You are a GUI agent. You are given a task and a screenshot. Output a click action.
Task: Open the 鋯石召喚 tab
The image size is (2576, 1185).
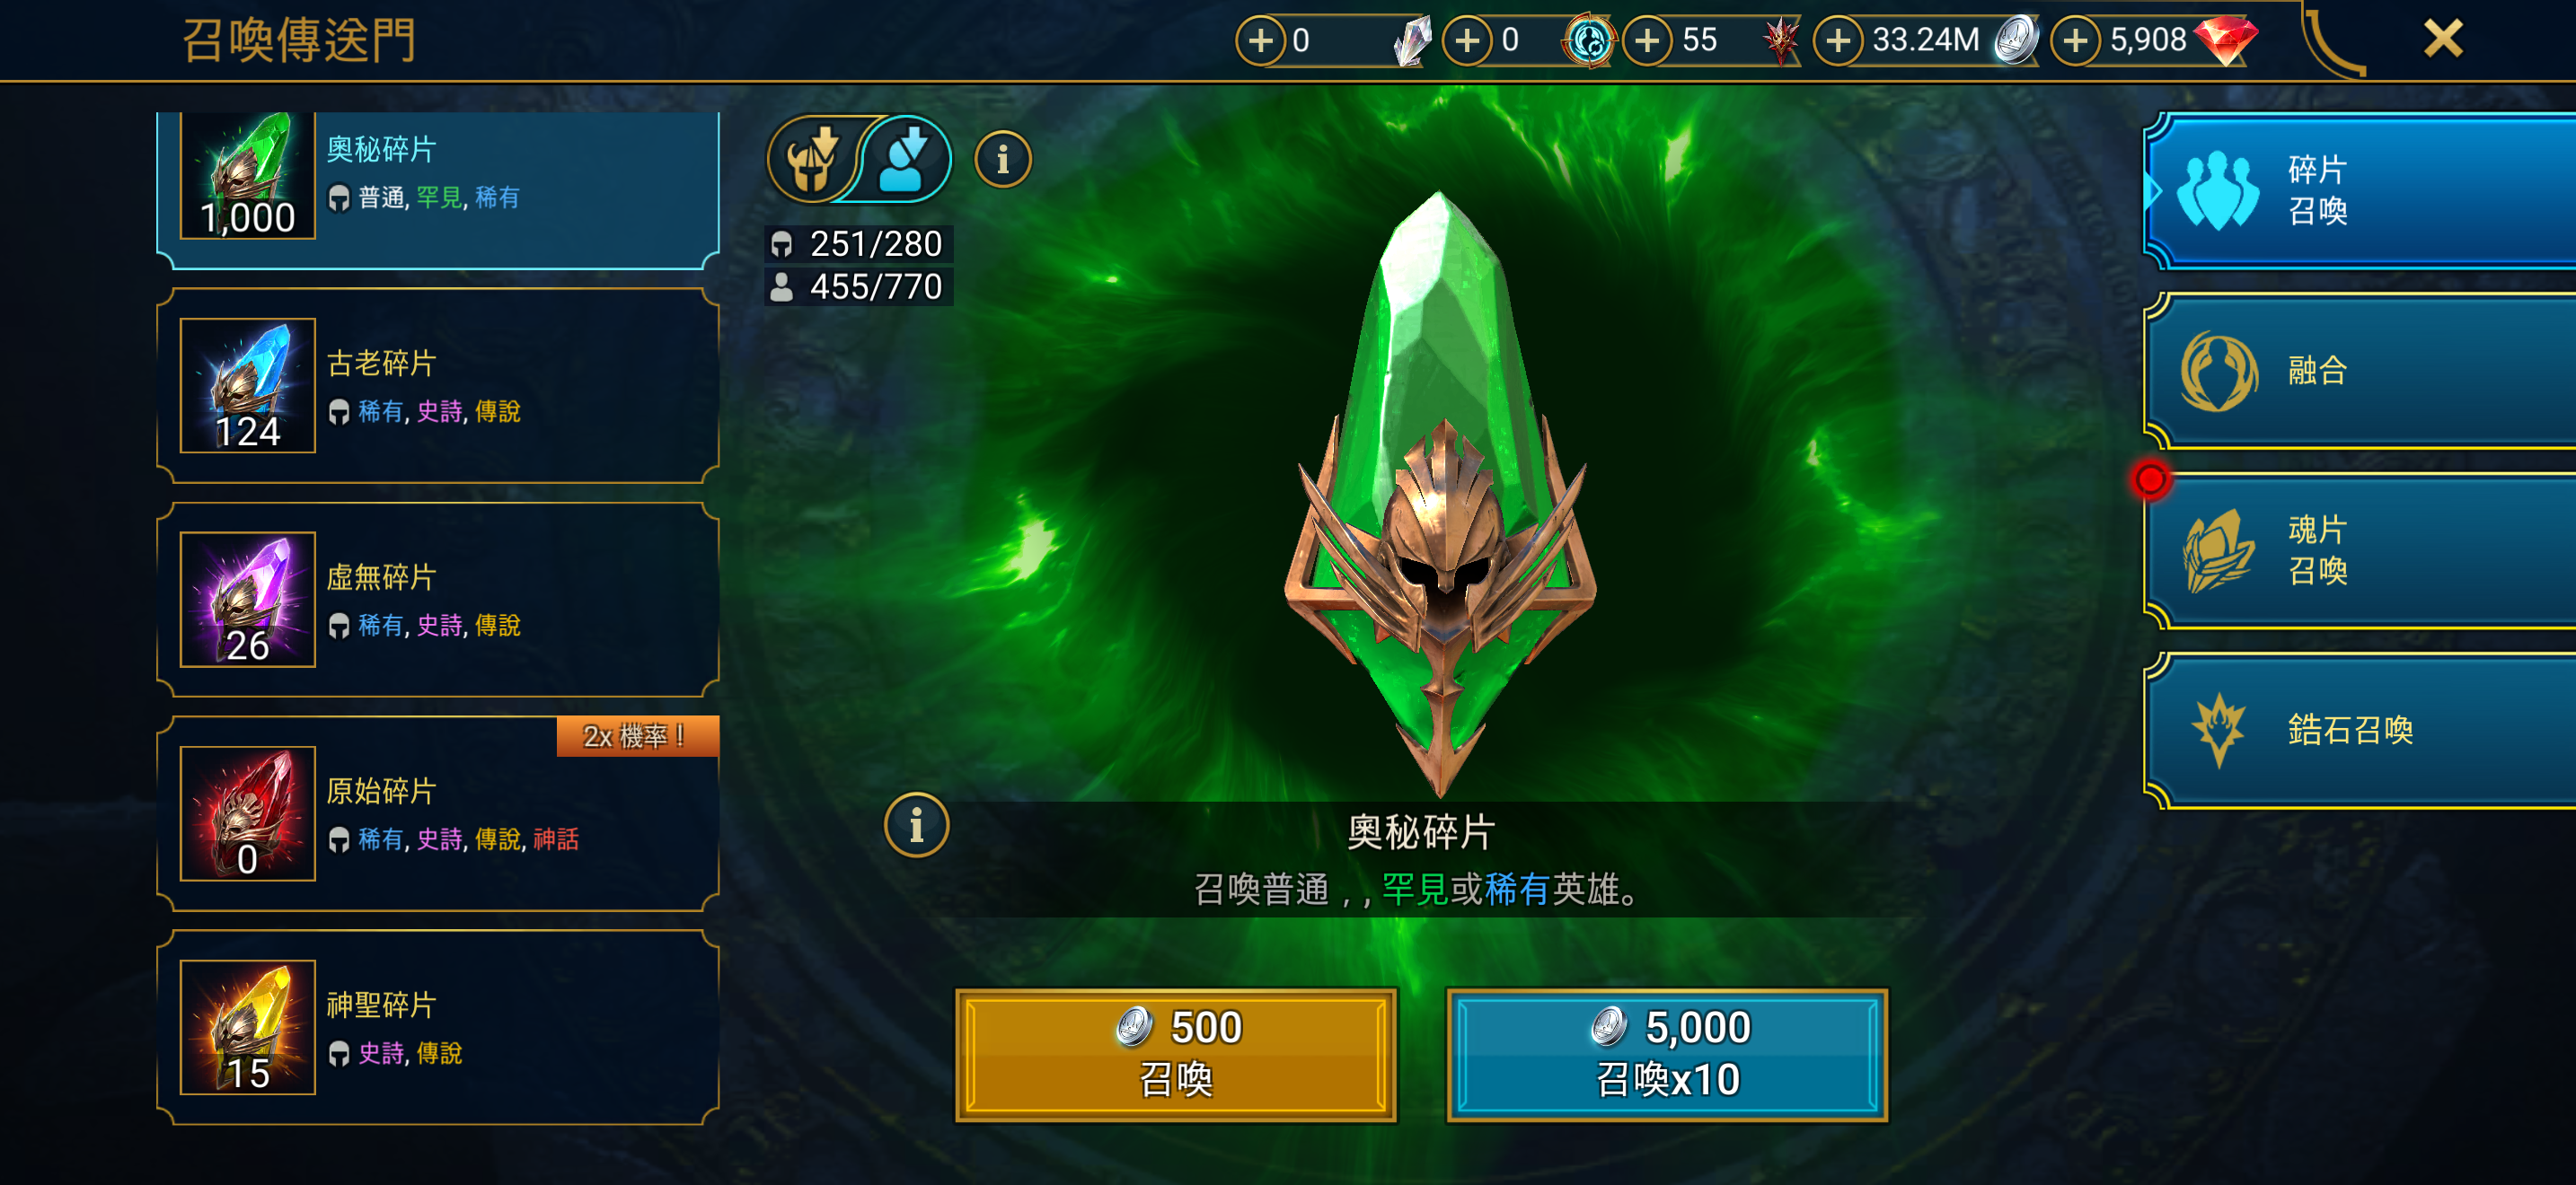click(x=2359, y=731)
